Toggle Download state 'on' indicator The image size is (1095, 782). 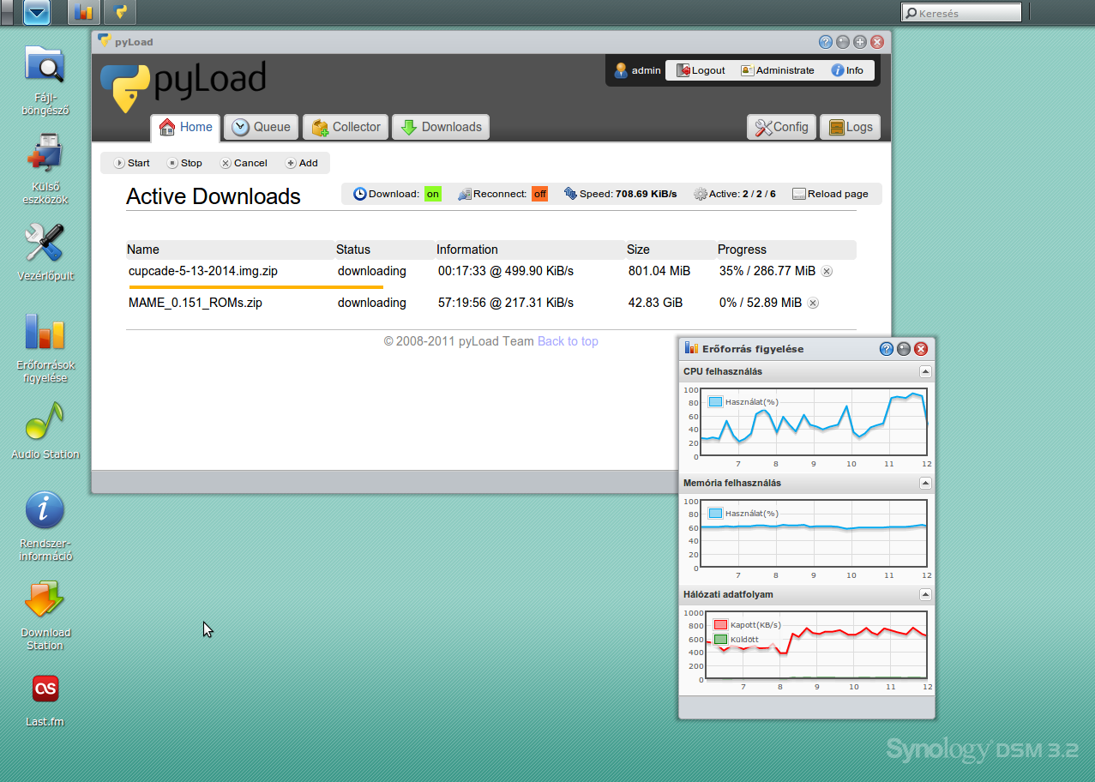pyautogui.click(x=433, y=194)
